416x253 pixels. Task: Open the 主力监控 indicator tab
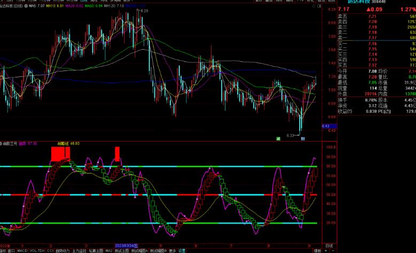79,251
